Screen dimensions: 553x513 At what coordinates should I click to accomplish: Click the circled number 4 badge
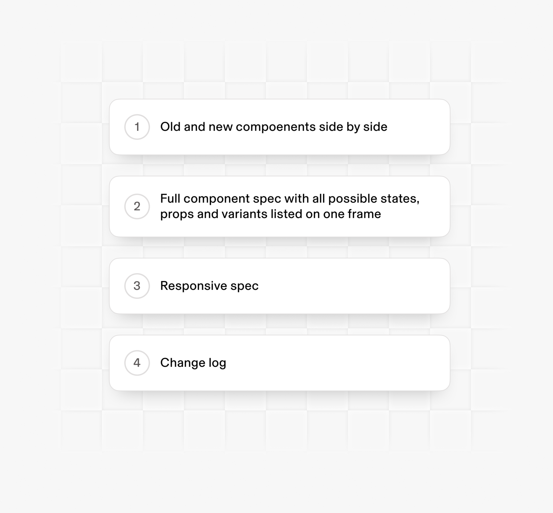coord(137,363)
